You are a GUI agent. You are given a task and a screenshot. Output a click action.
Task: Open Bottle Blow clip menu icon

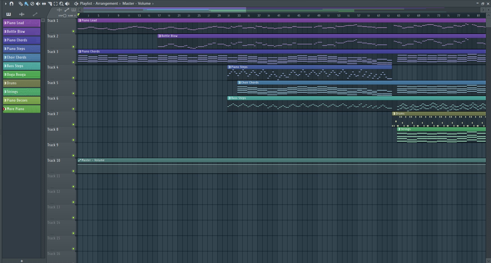(159, 36)
